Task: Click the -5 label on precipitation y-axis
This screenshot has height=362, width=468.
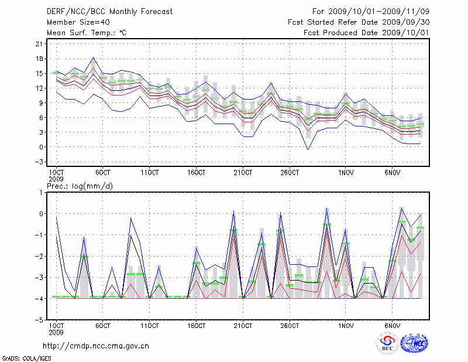Action: [x=41, y=320]
